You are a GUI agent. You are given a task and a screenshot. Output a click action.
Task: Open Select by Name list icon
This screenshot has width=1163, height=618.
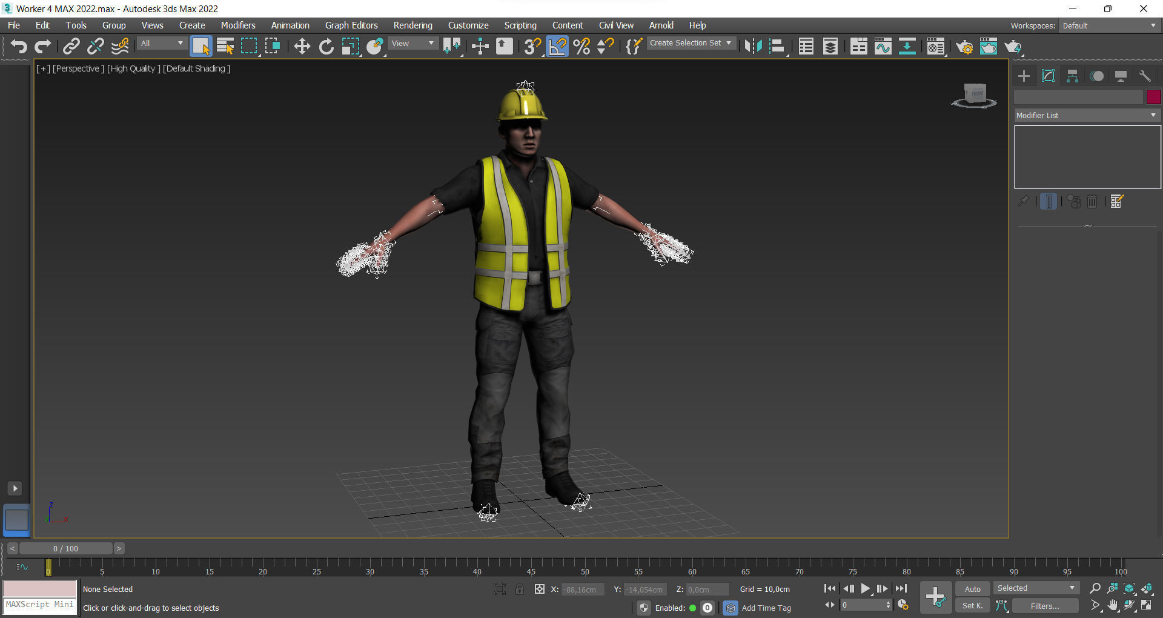pos(225,47)
